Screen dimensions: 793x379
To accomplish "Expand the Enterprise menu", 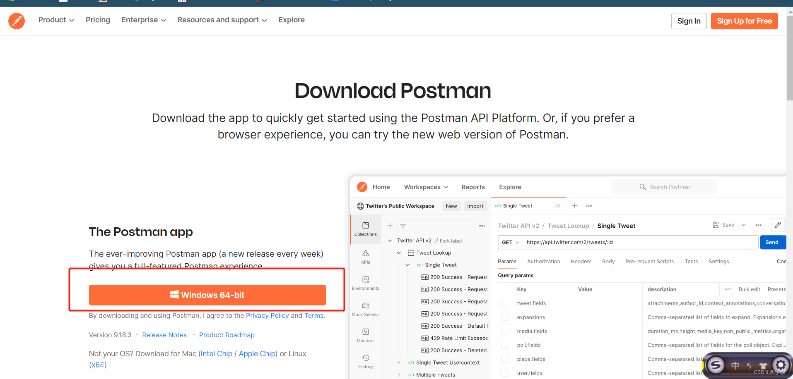I will point(144,20).
